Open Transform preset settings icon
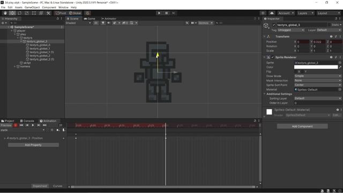 [x=336, y=36]
